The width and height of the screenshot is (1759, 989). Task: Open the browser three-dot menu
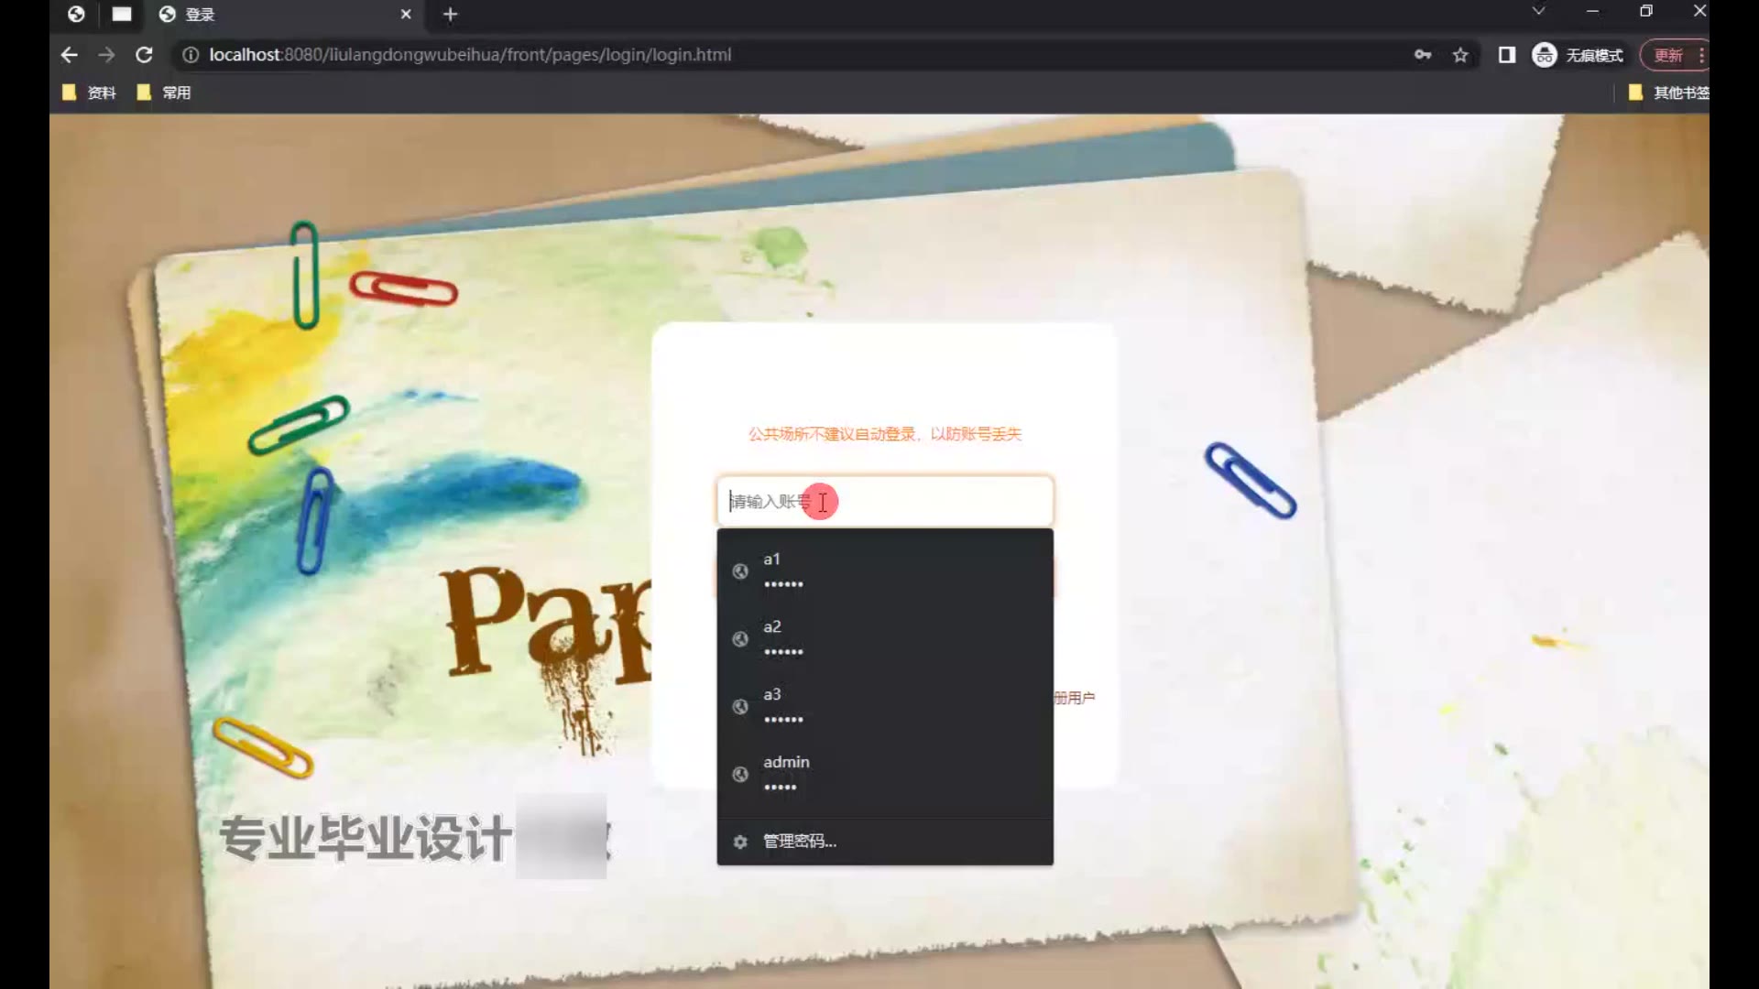(x=1701, y=55)
